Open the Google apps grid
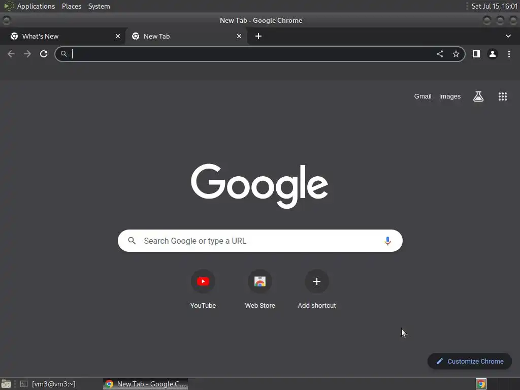 click(503, 96)
